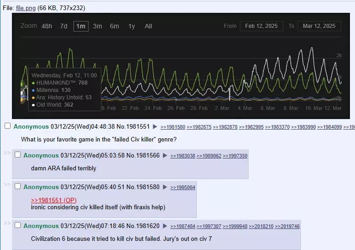This screenshot has width=355, height=250.
Task: Follow backlink >>1983990
Action: coord(303,127)
